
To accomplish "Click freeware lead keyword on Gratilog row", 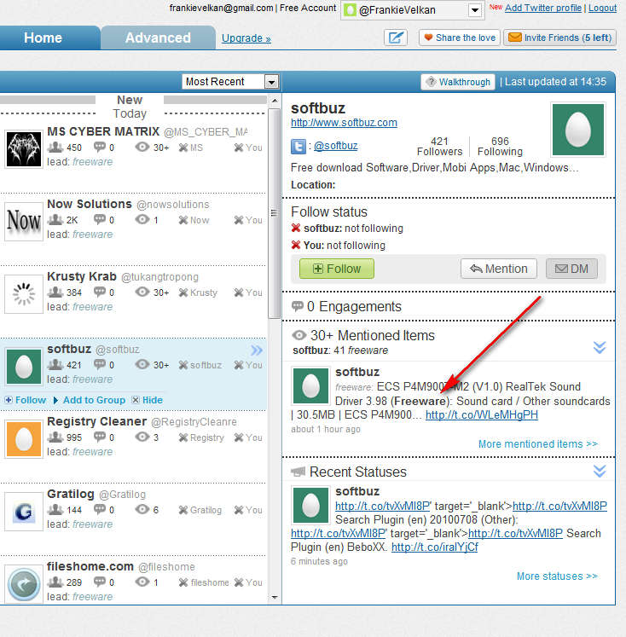I will click(93, 524).
